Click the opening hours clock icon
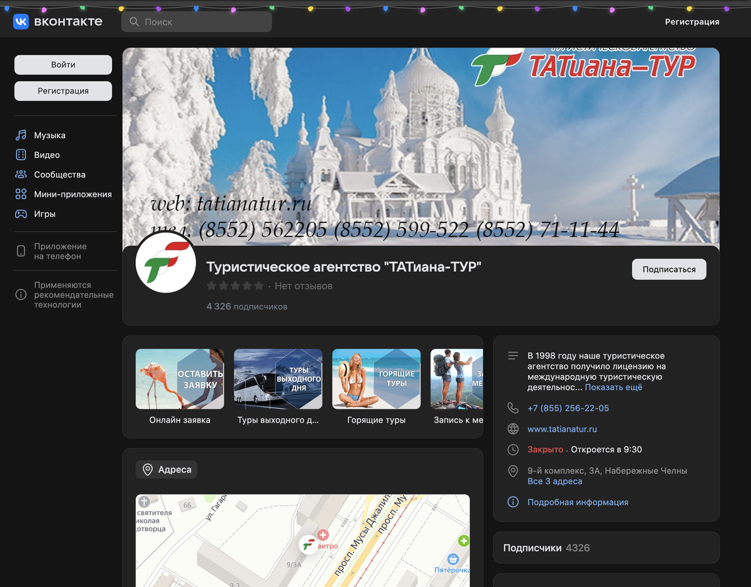Screen dimensions: 751x587 pyautogui.click(x=513, y=450)
